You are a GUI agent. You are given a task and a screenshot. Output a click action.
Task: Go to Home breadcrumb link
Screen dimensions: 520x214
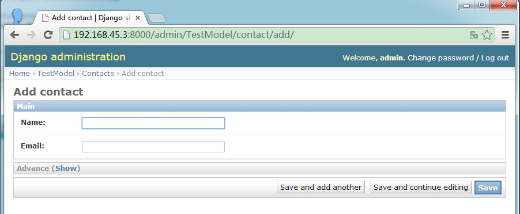click(x=20, y=74)
